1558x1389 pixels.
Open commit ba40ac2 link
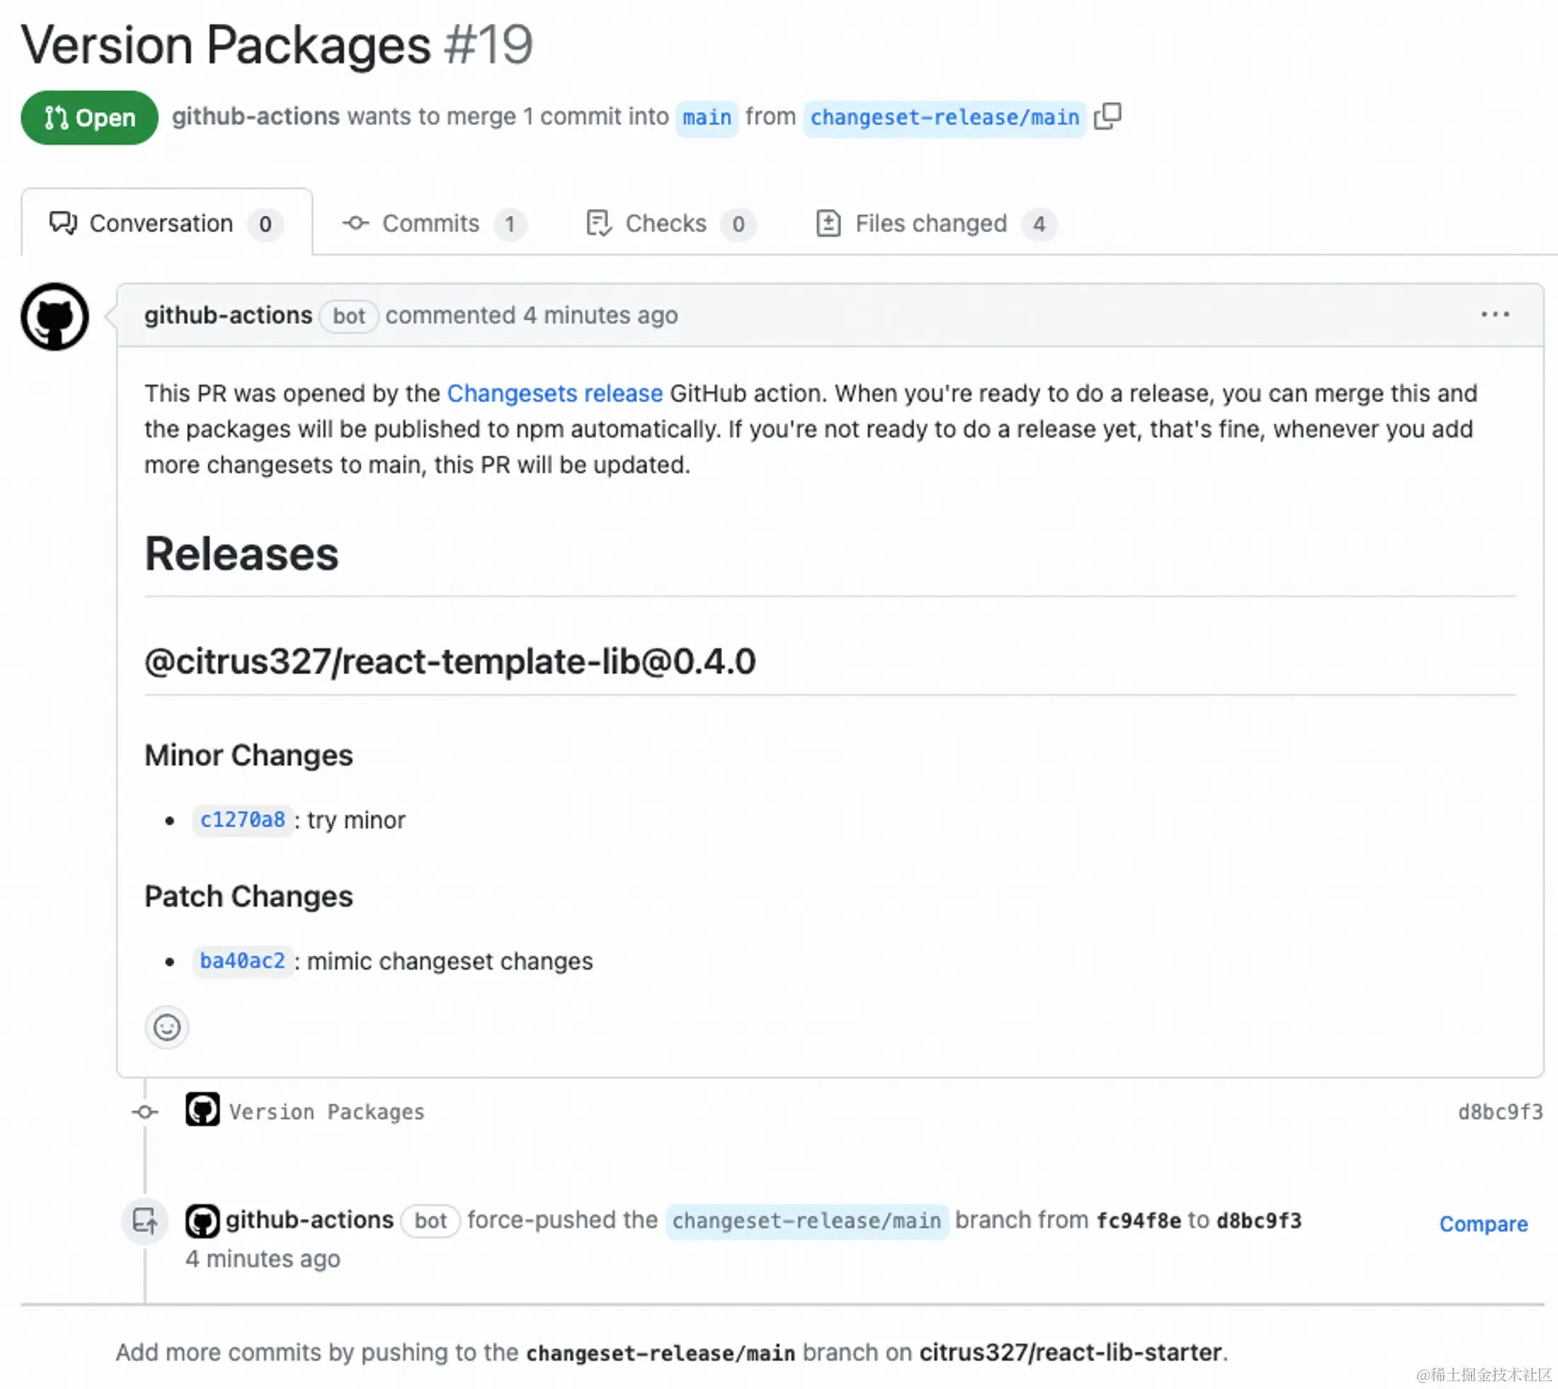pos(243,962)
